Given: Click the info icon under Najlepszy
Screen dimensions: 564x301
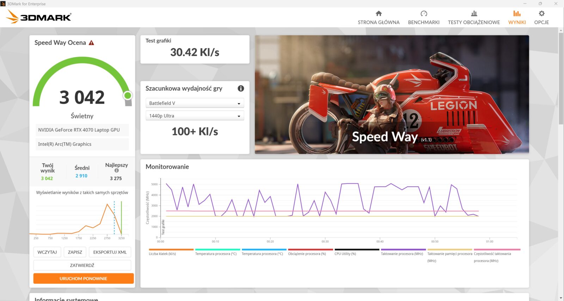Looking at the screenshot, I should click(116, 170).
